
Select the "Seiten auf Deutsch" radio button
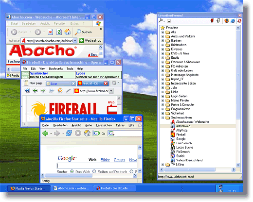click(x=94, y=171)
